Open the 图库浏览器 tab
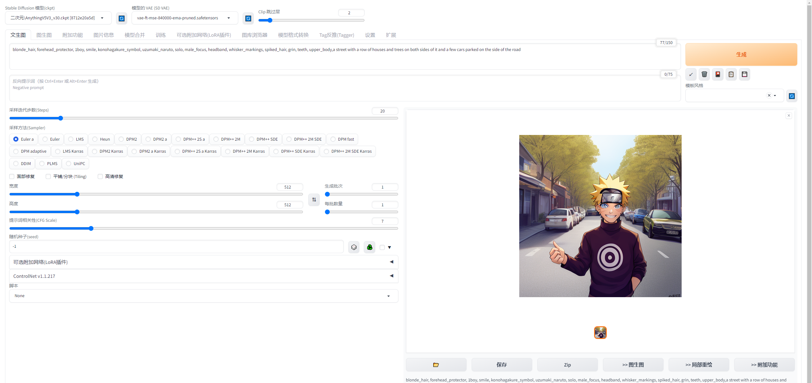 (255, 35)
